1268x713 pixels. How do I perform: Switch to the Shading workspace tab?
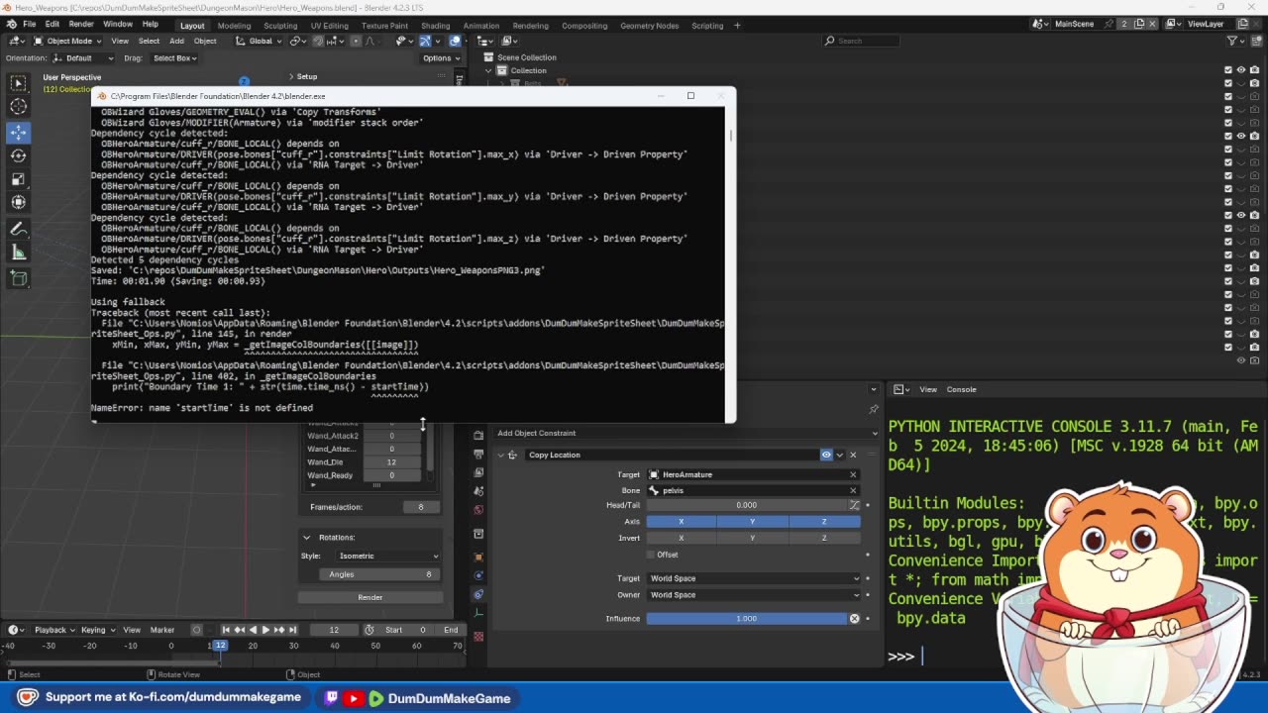435,26
